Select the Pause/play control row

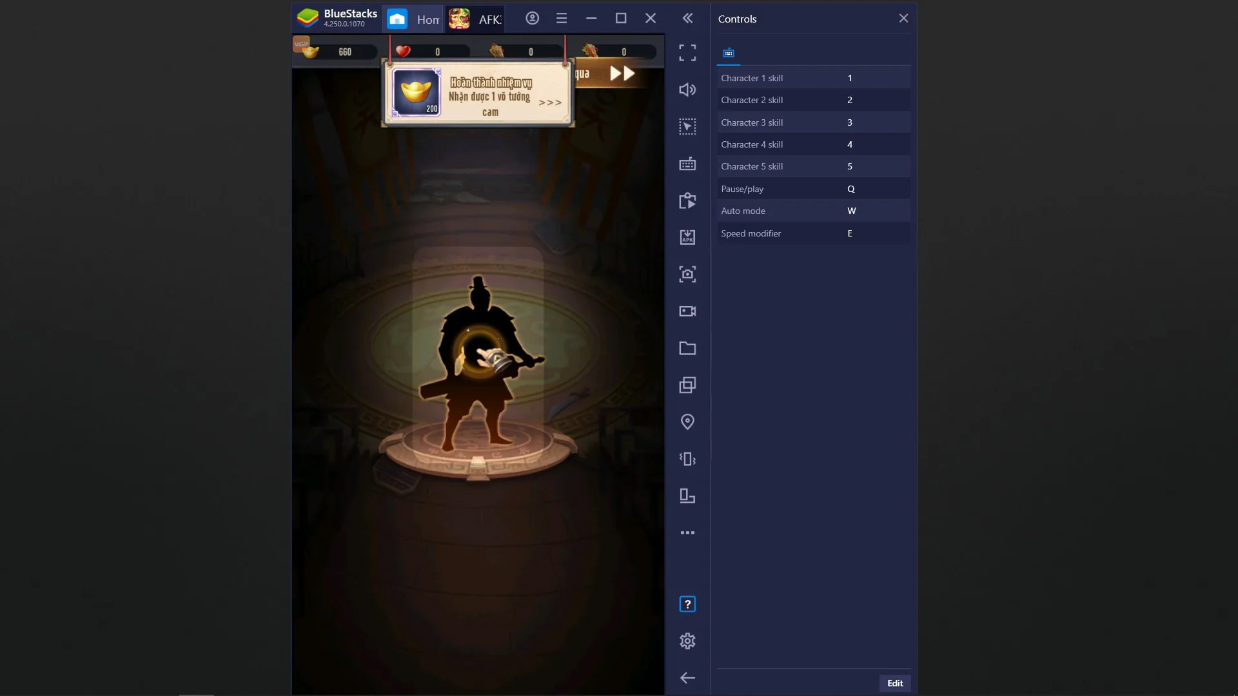click(814, 189)
